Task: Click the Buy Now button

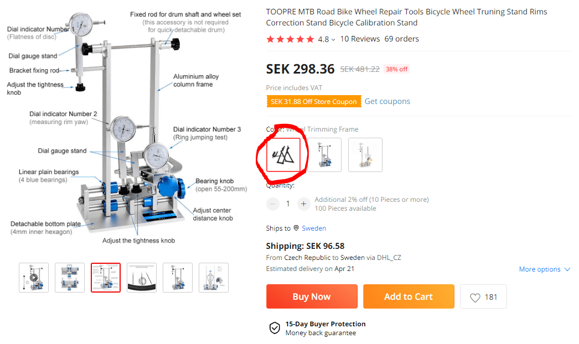Action: pos(312,297)
